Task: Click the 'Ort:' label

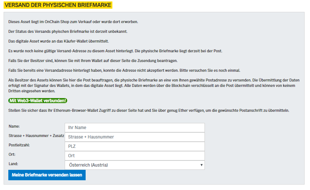Action: tap(12, 154)
